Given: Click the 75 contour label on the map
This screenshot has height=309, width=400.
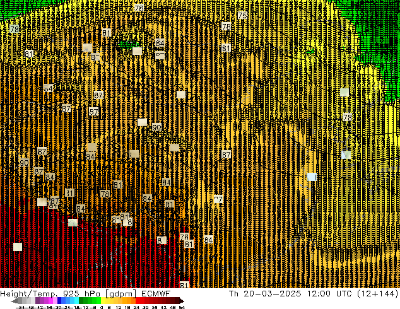Looking at the screenshot, I should 242,15.
